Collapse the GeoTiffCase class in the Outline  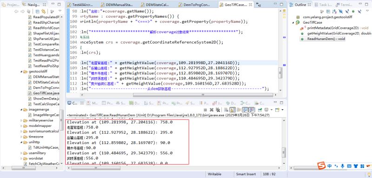(x=293, y=22)
